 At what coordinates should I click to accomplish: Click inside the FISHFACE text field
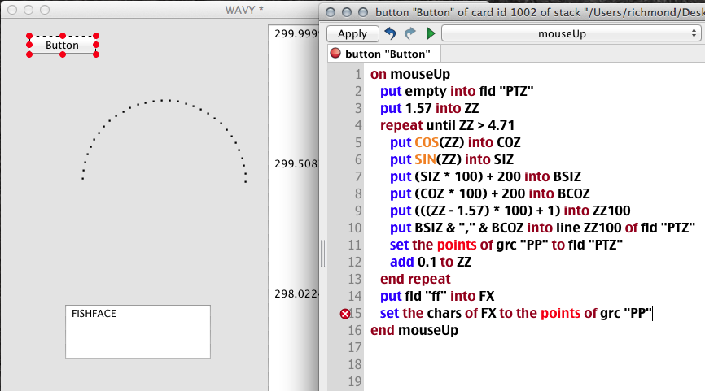[x=138, y=335]
